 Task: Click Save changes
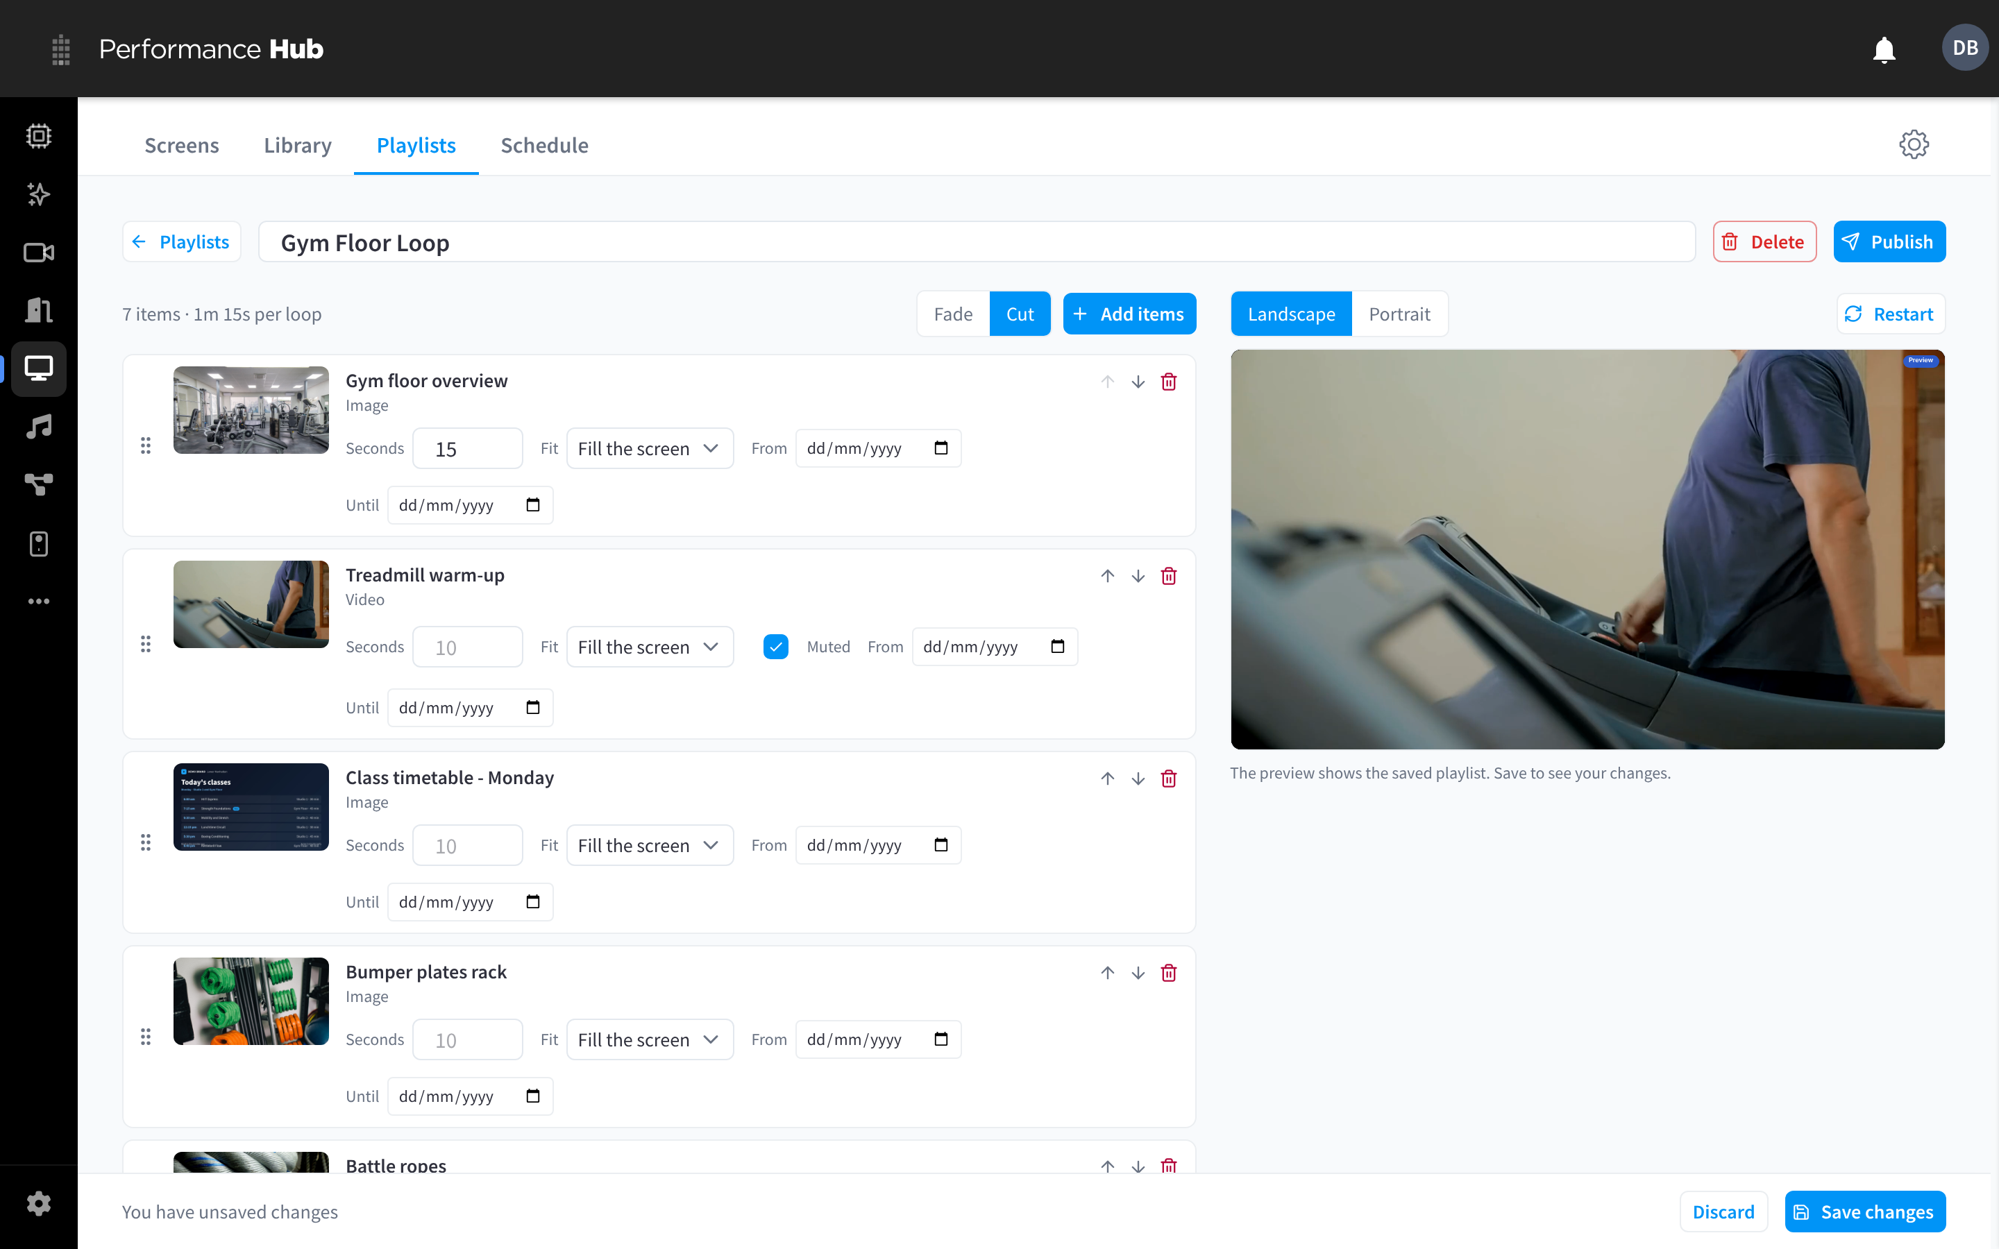pyautogui.click(x=1864, y=1211)
